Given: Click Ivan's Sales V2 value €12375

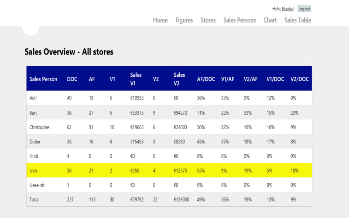Looking at the screenshot, I should (180, 170).
